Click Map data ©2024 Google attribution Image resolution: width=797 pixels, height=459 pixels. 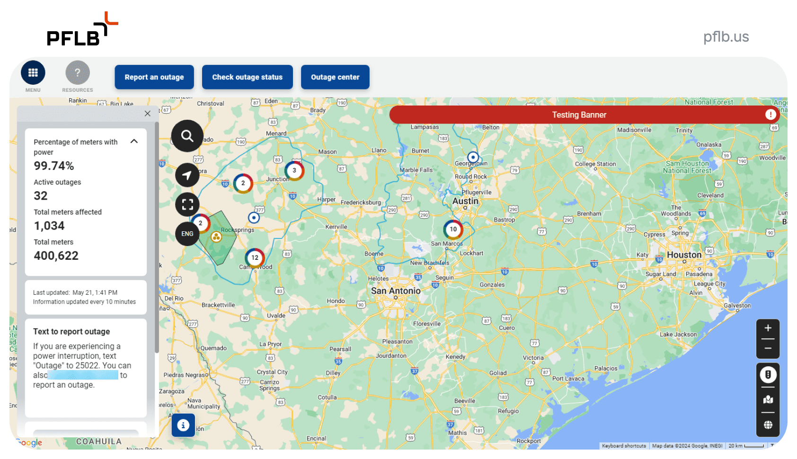point(687,446)
